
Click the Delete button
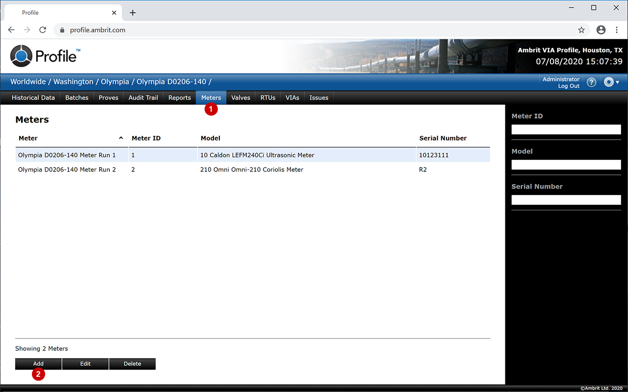pos(132,364)
